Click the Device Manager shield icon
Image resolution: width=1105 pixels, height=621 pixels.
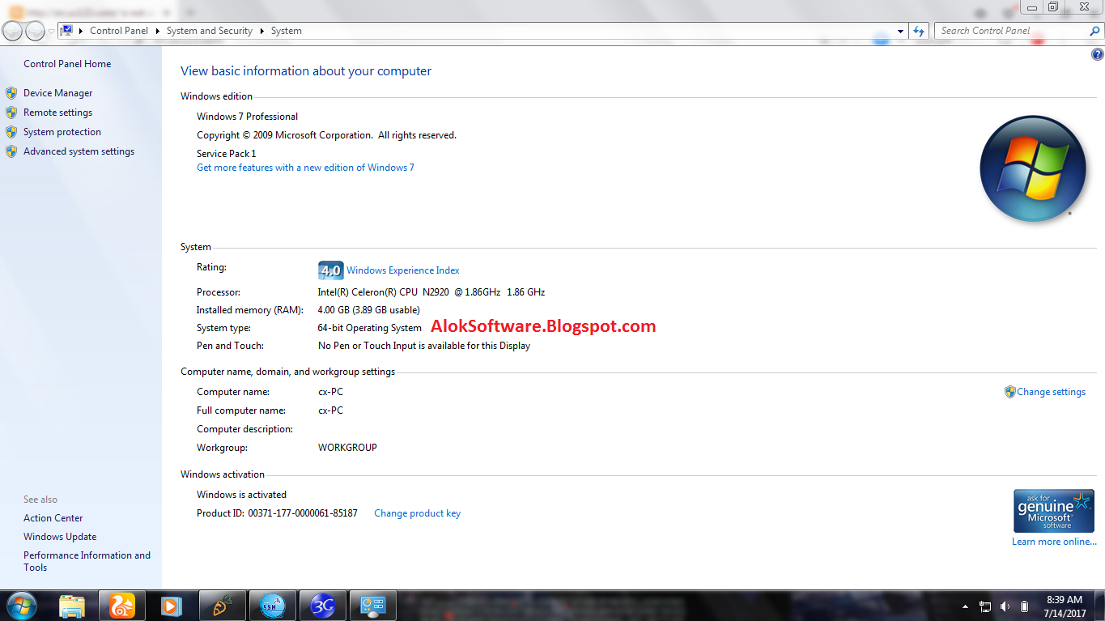(11, 93)
